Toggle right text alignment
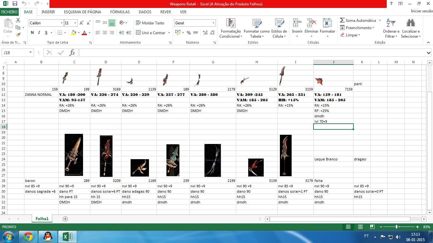The width and height of the screenshot is (433, 243). click(x=112, y=33)
